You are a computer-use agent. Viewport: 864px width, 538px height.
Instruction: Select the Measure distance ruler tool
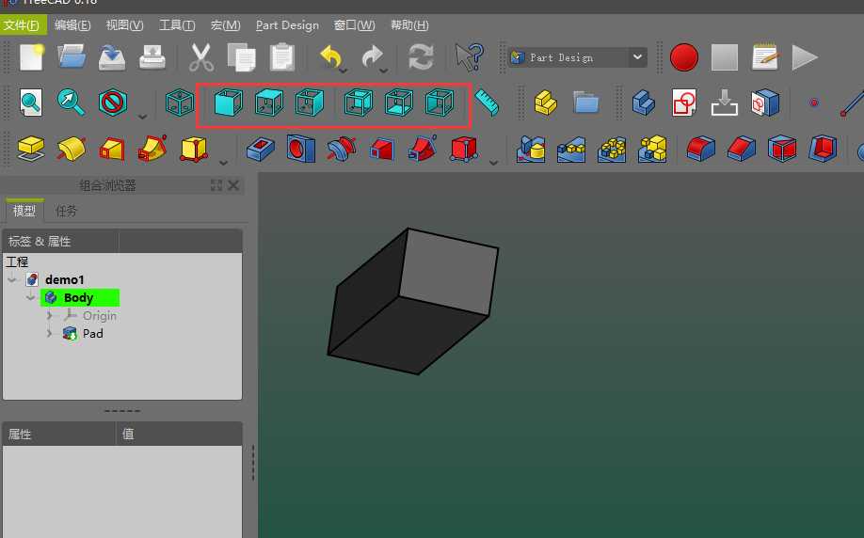click(487, 103)
